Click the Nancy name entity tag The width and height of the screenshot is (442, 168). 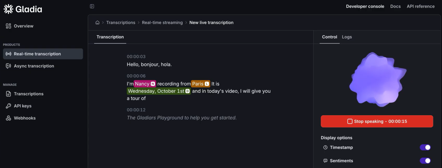coord(145,84)
